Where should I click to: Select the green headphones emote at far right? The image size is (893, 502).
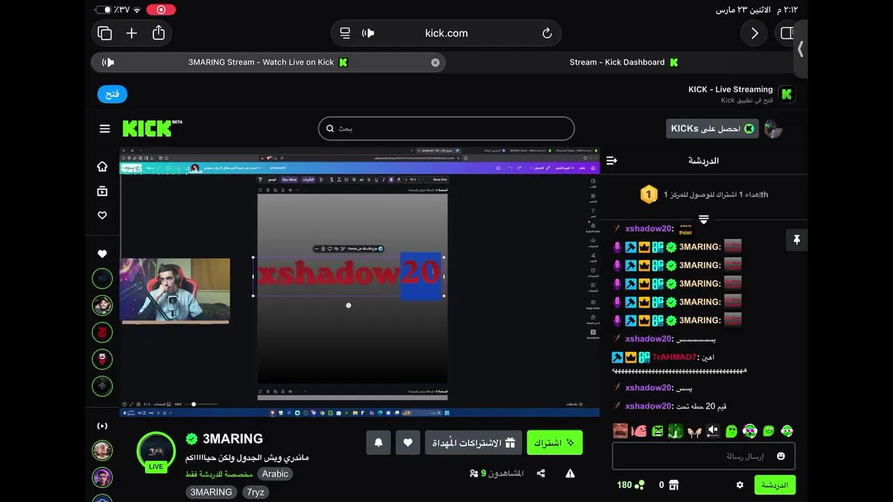[x=786, y=431]
